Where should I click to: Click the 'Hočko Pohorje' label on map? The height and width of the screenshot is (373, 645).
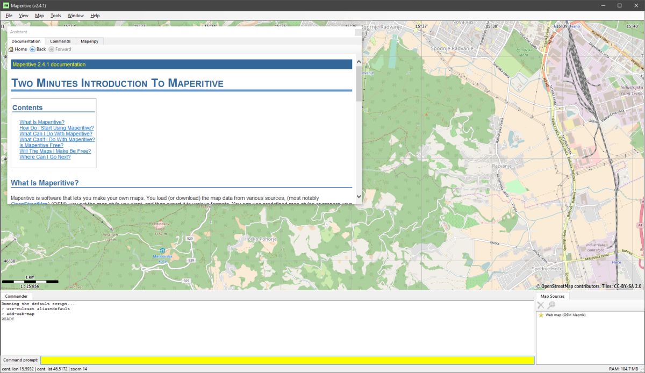[260, 239]
